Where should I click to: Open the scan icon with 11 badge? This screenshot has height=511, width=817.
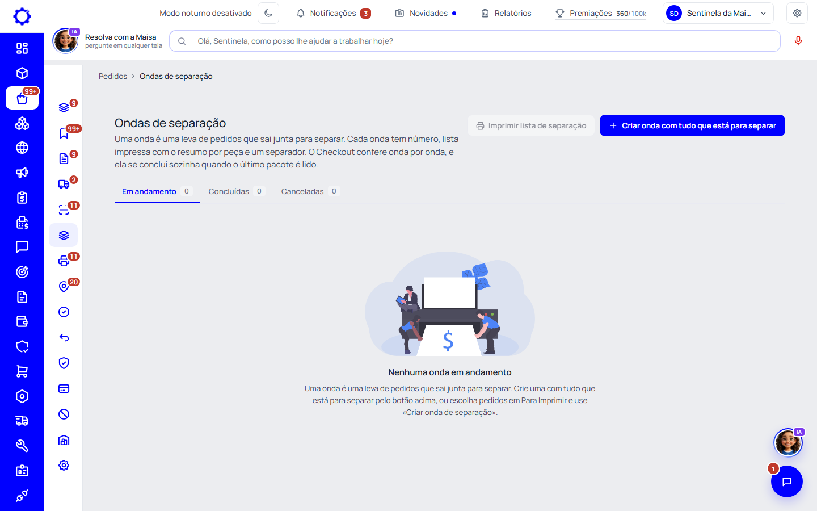tap(64, 210)
